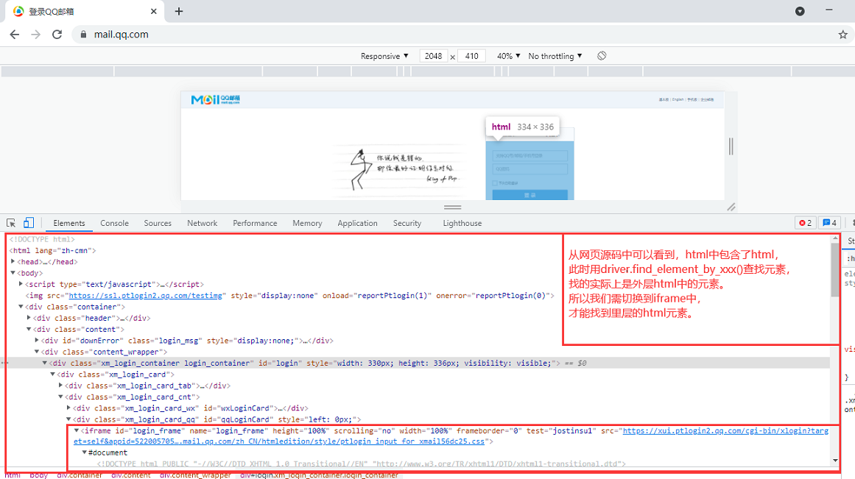The height and width of the screenshot is (479, 855).
Task: Open the 40% zoom dropdown
Action: tap(508, 56)
